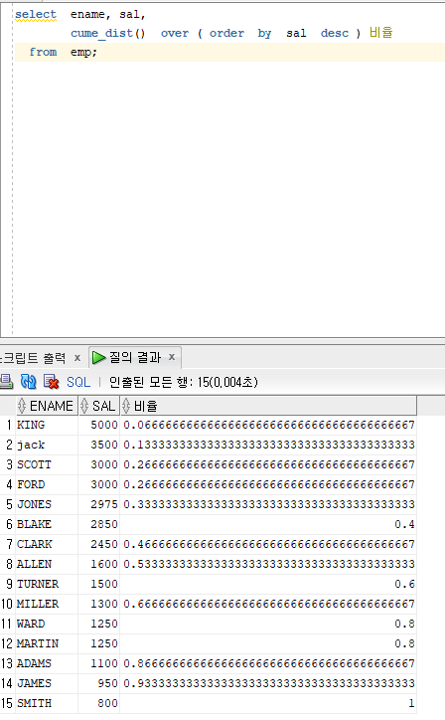This screenshot has height=720, width=445.
Task: Select the JAMES cell
Action: tap(47, 683)
